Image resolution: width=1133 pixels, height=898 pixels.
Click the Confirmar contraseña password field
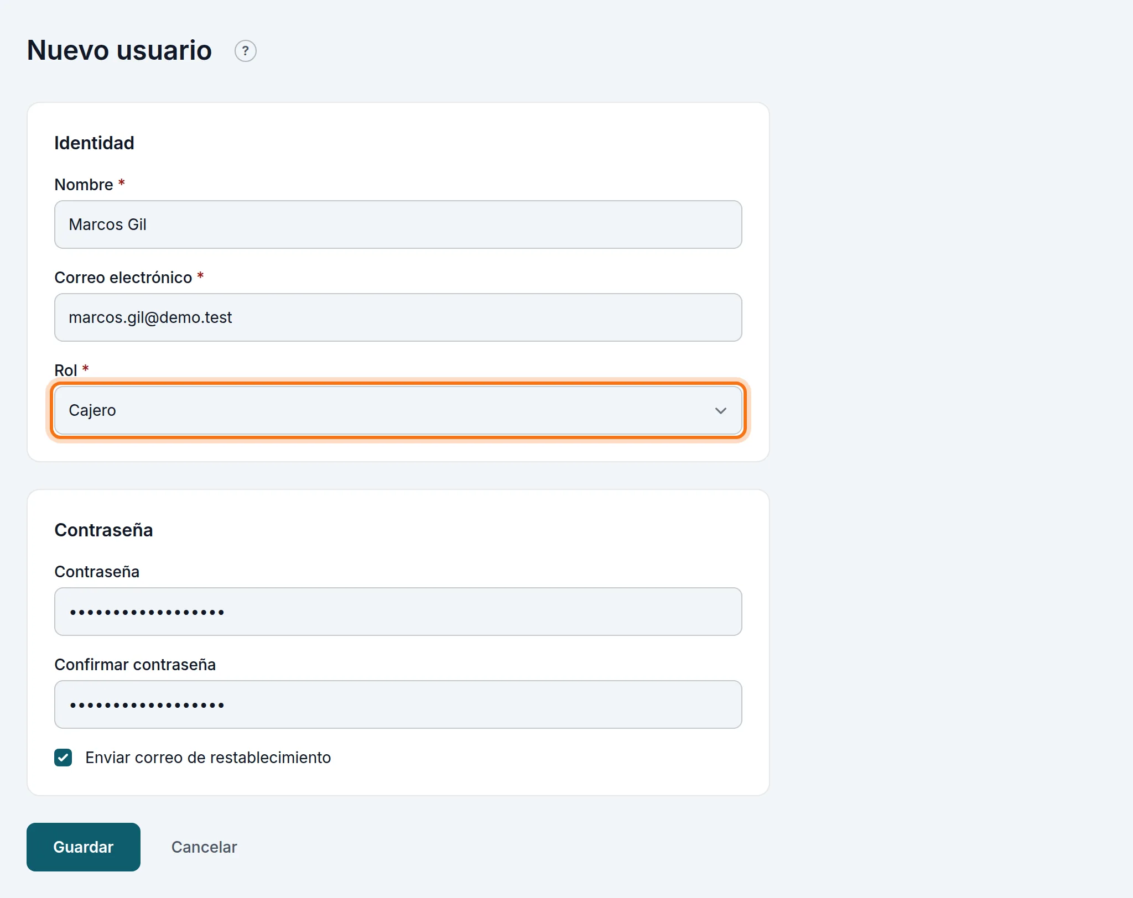[398, 704]
